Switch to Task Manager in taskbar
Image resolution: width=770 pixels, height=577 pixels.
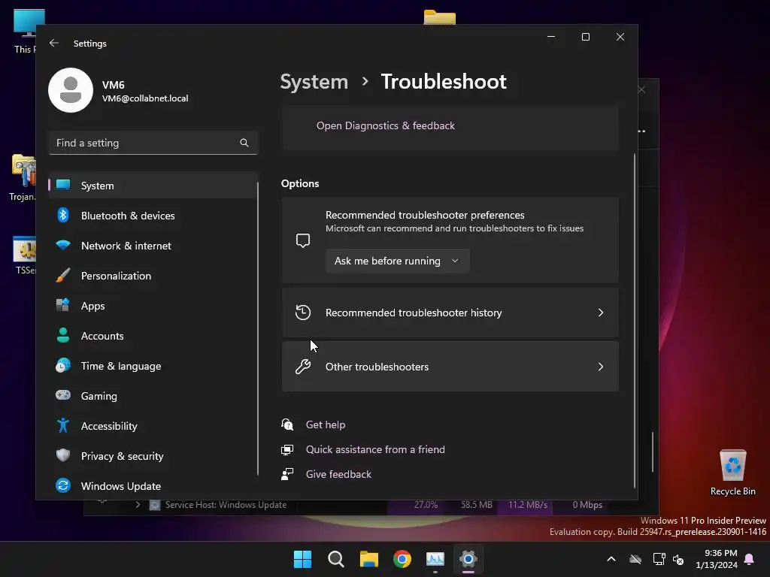click(435, 559)
